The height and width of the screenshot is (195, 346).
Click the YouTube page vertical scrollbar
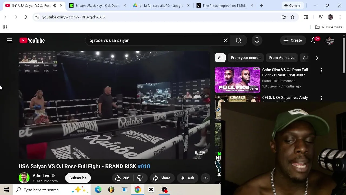(x=344, y=55)
